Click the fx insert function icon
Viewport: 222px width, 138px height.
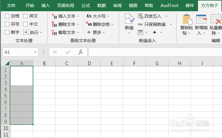(80, 52)
